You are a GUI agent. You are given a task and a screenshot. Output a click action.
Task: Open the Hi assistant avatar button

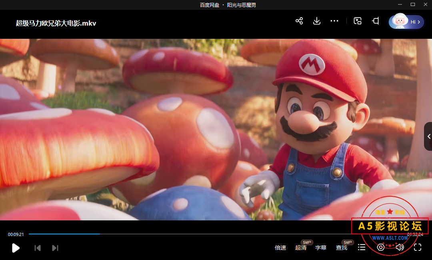[x=406, y=22]
